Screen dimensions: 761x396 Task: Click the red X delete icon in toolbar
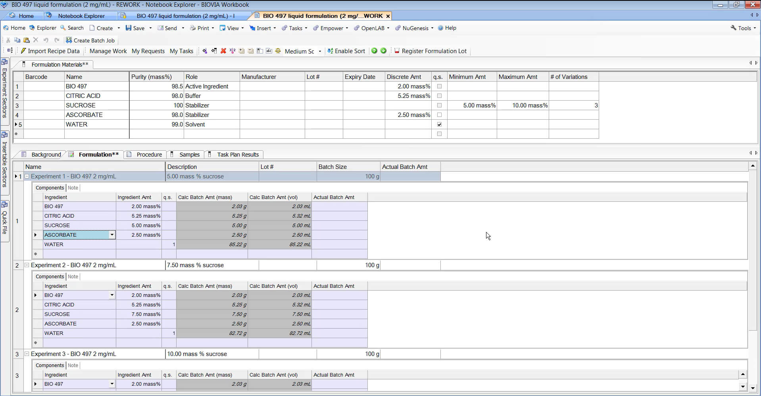pyautogui.click(x=223, y=51)
